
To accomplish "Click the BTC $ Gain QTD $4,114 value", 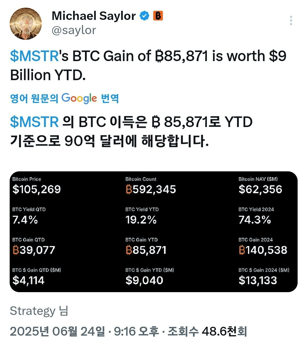I will point(28,281).
